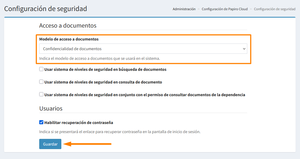Save the security configuration

tap(50, 144)
